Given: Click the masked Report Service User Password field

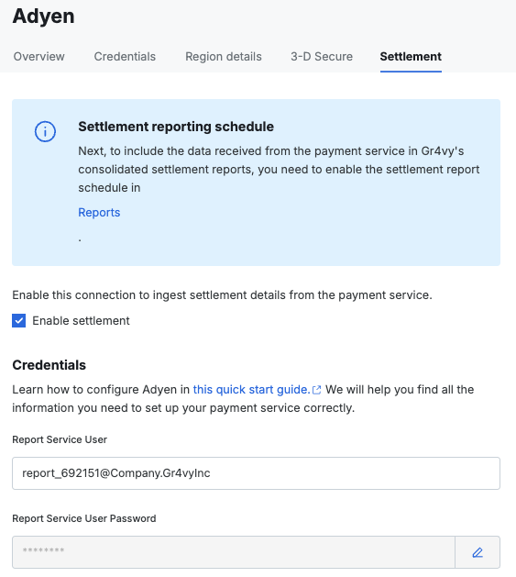Looking at the screenshot, I should tap(234, 552).
